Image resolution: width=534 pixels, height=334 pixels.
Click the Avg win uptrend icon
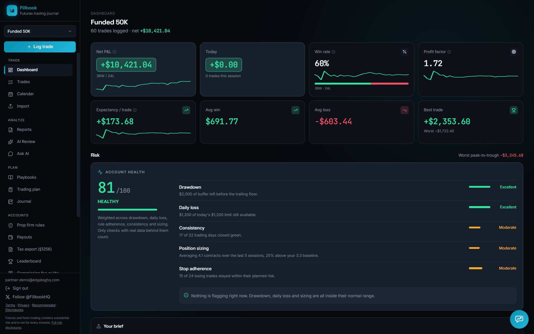coord(295,110)
